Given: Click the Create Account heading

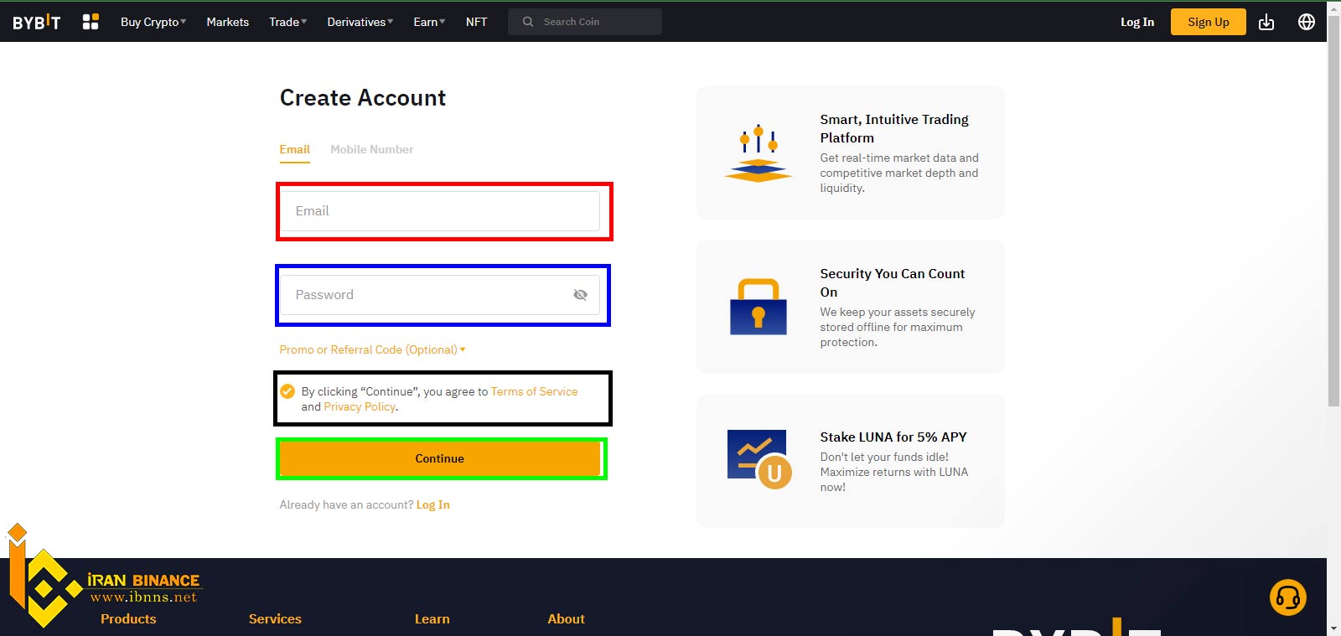Looking at the screenshot, I should click(363, 98).
